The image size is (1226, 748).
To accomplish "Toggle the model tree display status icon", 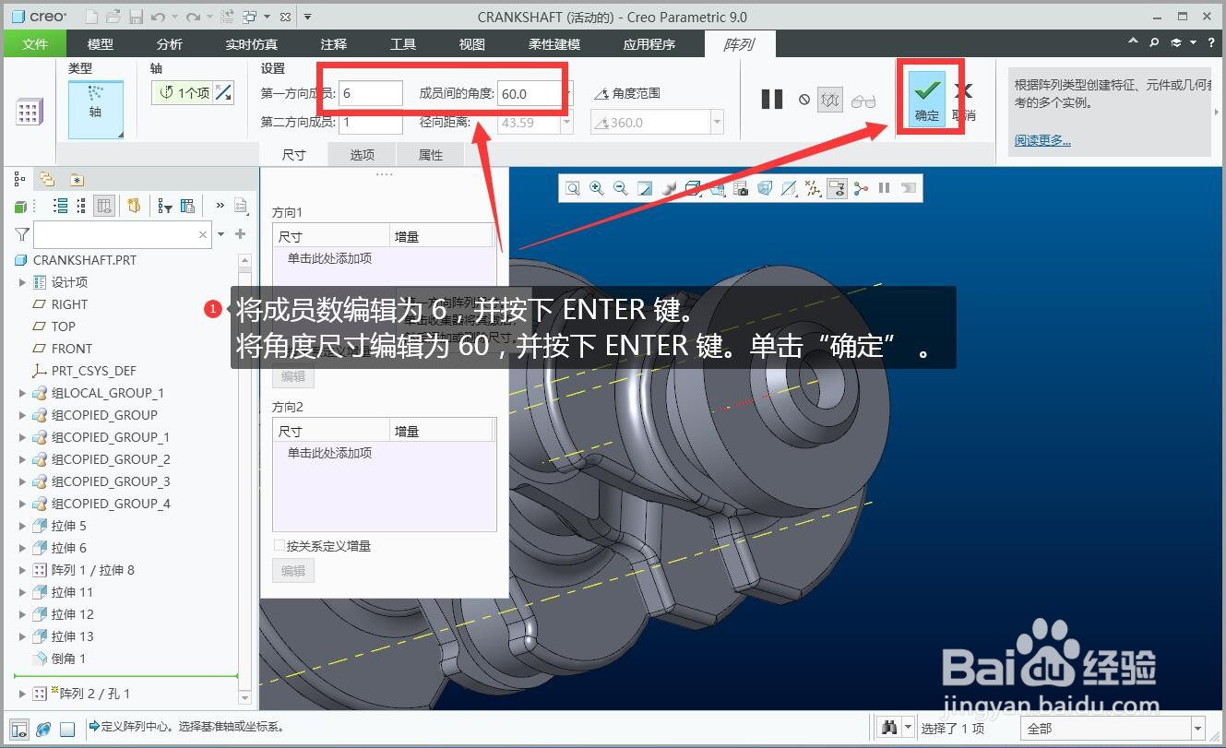I will (x=20, y=730).
